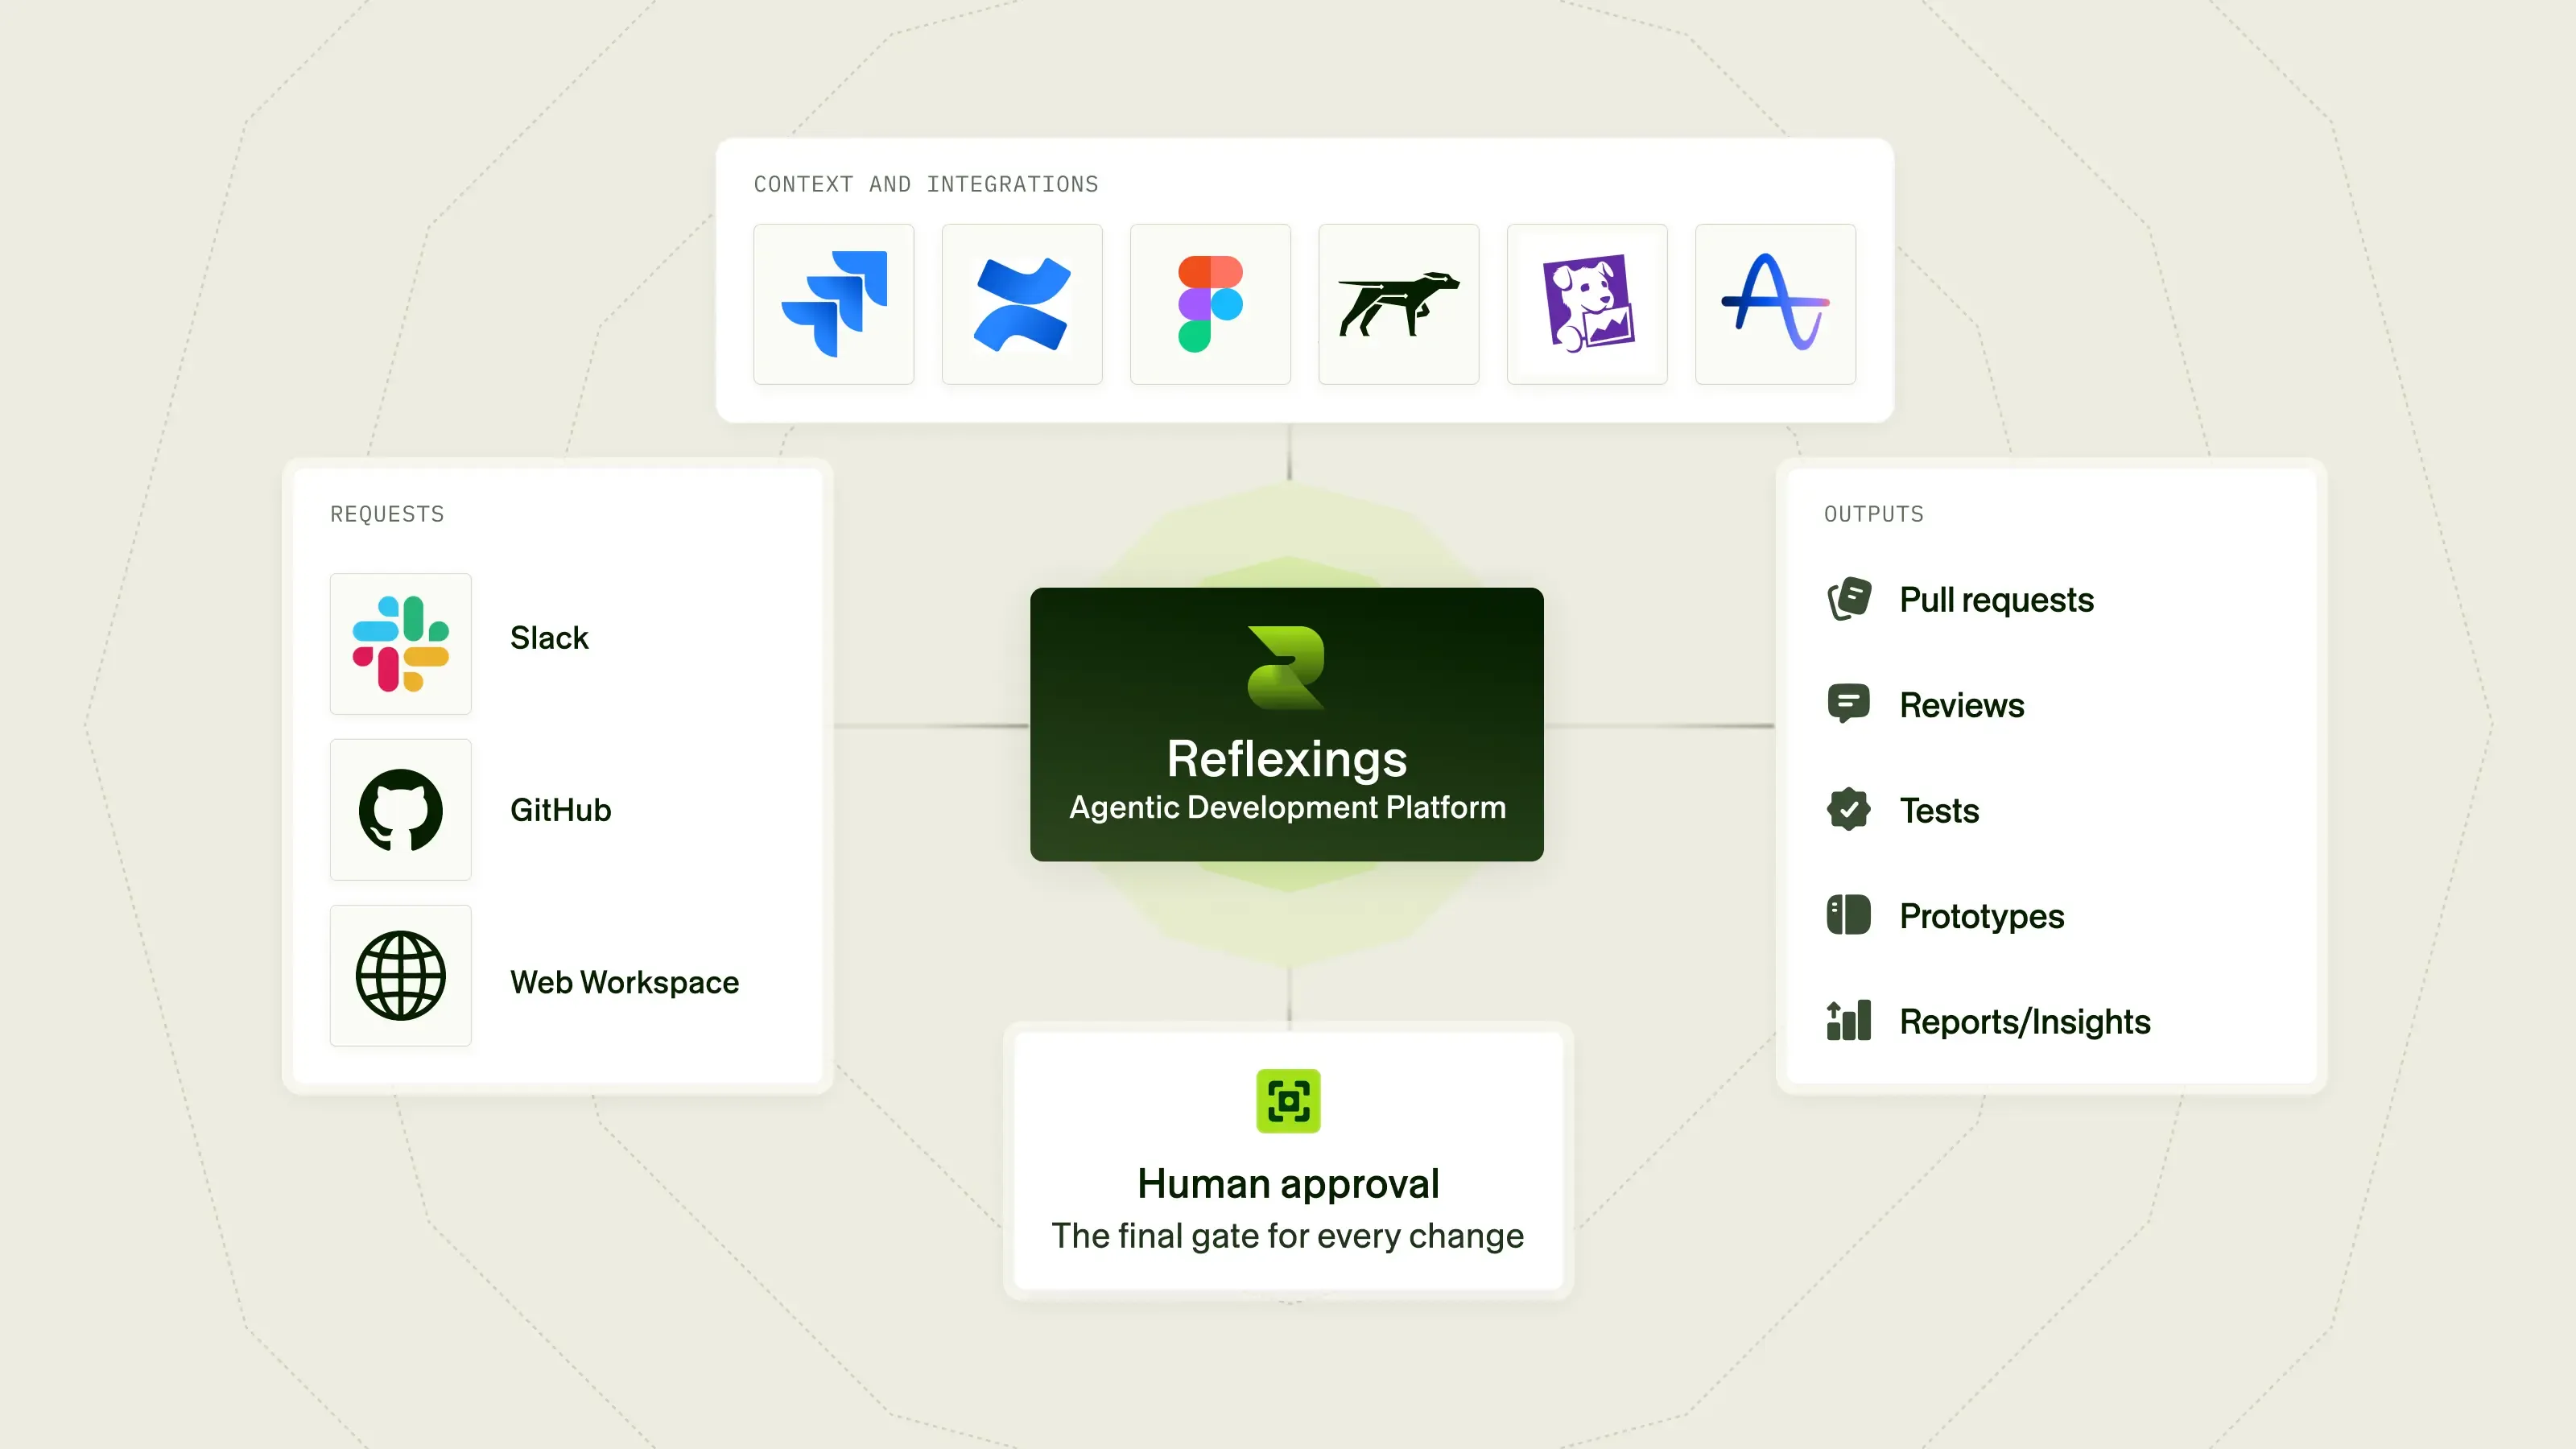Select the REQUESTS panel heading
Screen dimensions: 2576x1449
click(x=387, y=514)
